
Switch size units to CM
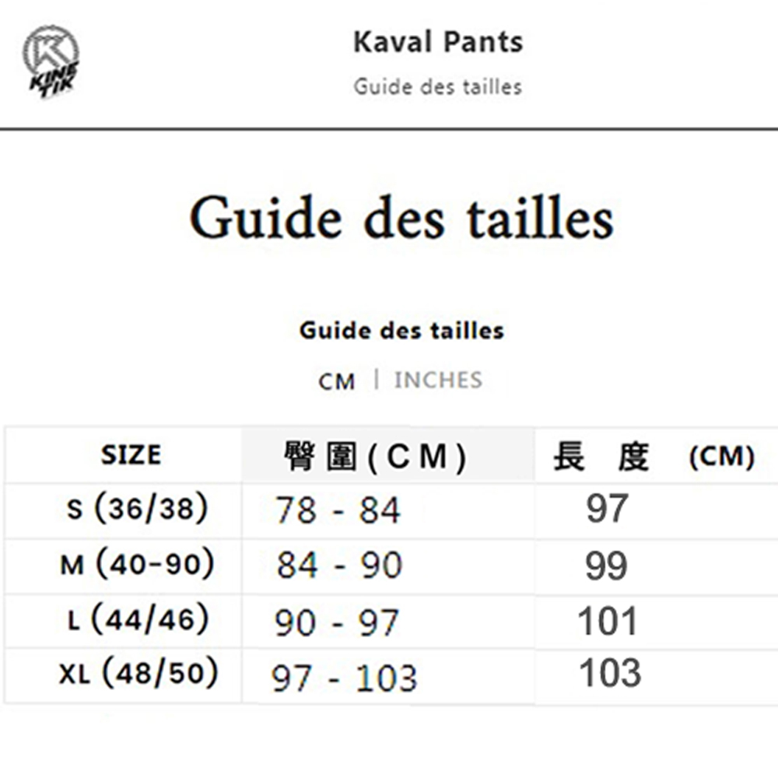point(337,381)
